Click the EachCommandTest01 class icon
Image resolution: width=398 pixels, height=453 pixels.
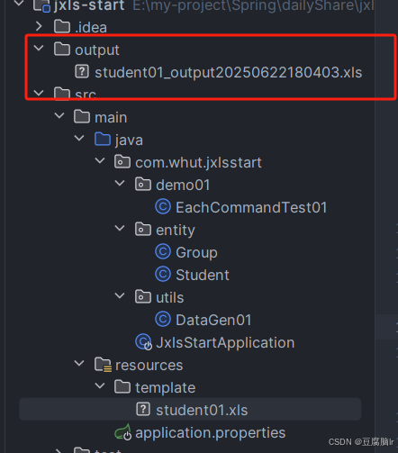pyautogui.click(x=163, y=207)
